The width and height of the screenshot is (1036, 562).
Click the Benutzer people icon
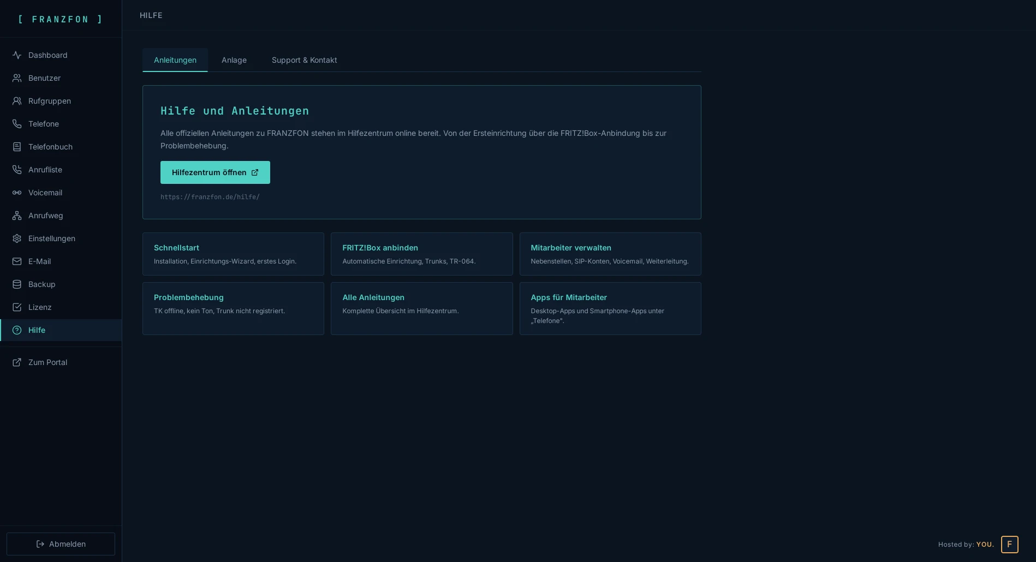(x=17, y=78)
